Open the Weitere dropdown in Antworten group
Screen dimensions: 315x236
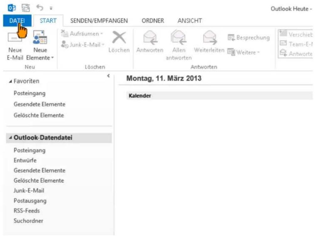[x=243, y=52]
